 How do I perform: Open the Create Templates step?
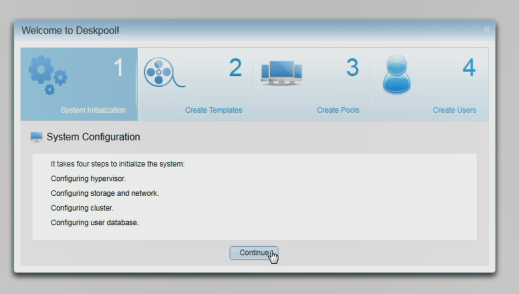(x=195, y=84)
